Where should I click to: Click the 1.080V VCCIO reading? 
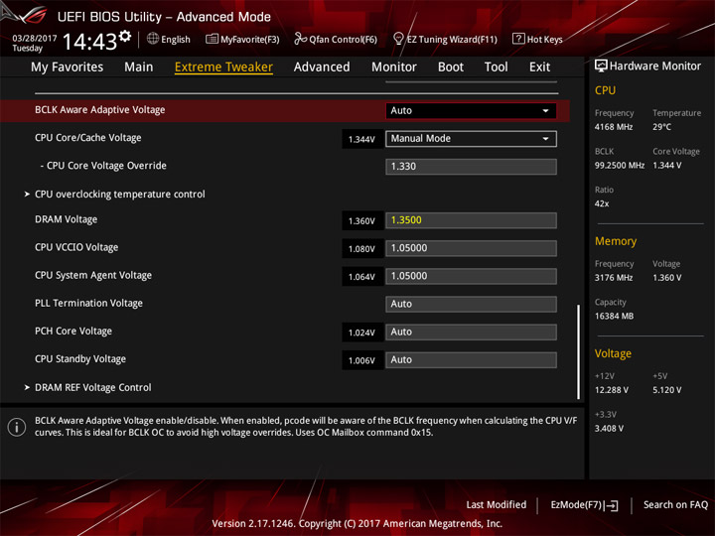(x=362, y=249)
